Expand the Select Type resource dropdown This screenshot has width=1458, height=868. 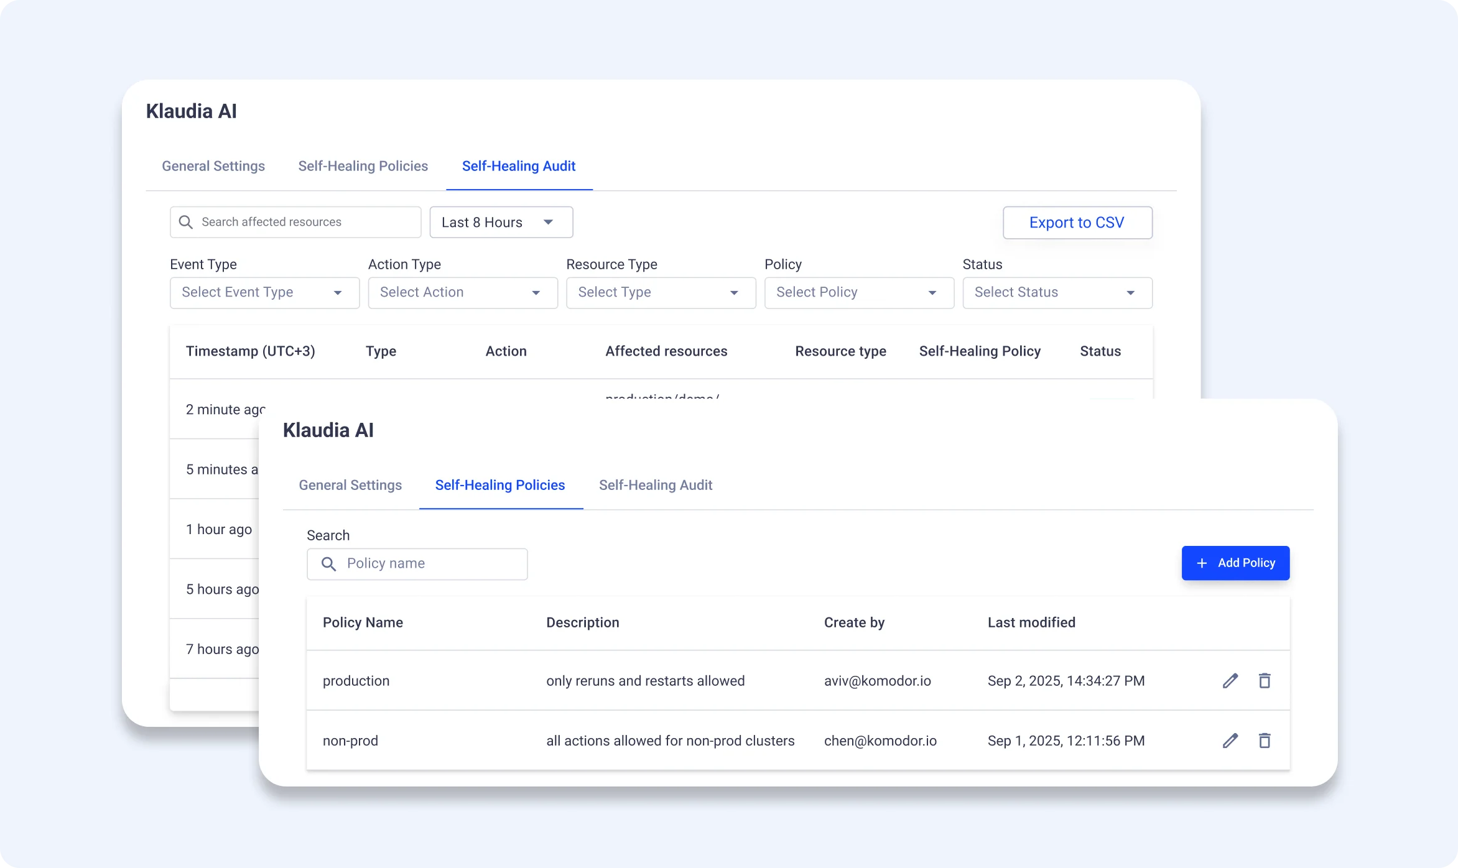coord(661,293)
